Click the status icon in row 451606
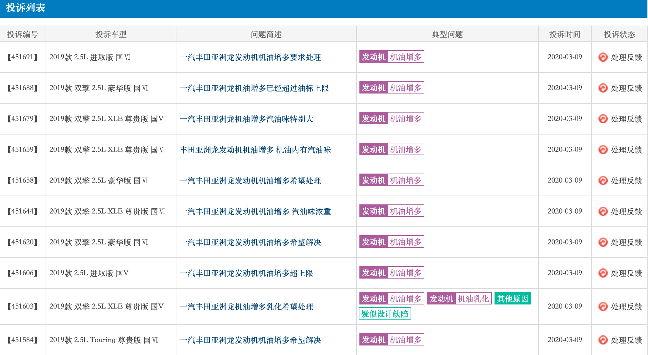The width and height of the screenshot is (648, 355). click(x=603, y=273)
